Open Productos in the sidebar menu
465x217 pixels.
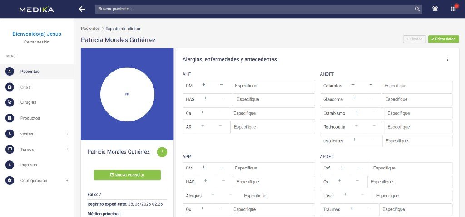(x=37, y=118)
